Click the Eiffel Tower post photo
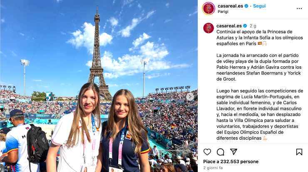The image size is (308, 172). tap(99, 86)
